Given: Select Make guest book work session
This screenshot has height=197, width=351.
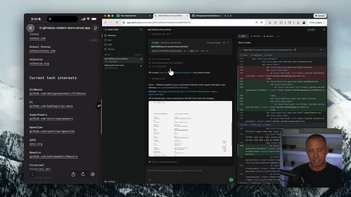Looking at the screenshot, I should click(123, 66).
